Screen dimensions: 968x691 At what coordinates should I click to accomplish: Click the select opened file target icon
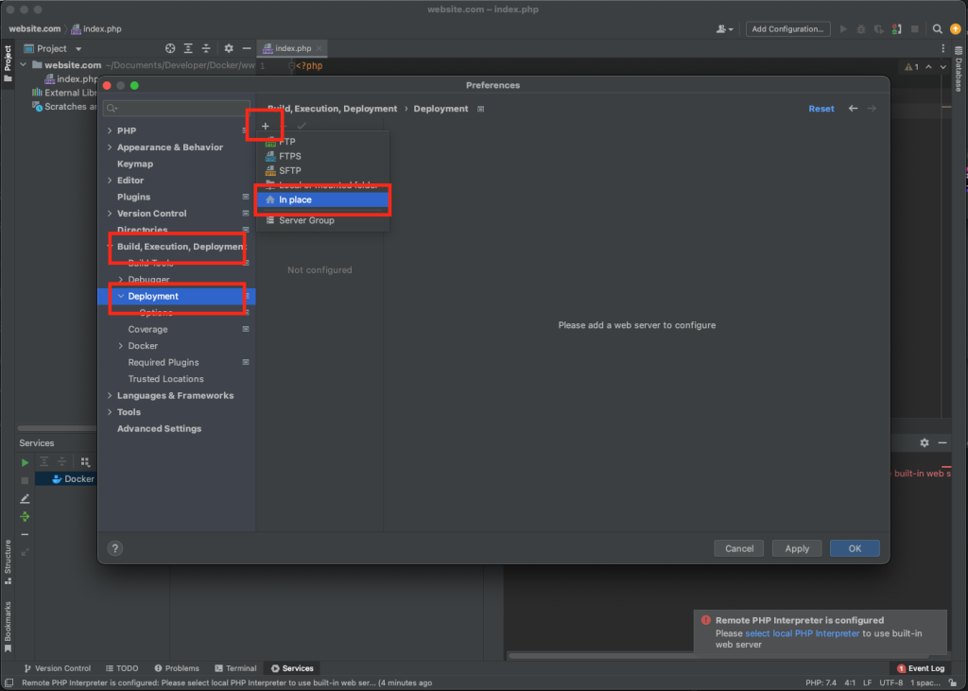pos(170,48)
